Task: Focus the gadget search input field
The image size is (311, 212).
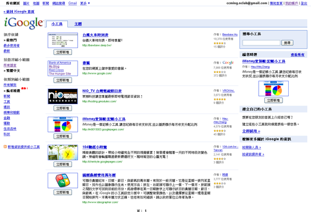Action: [261, 43]
